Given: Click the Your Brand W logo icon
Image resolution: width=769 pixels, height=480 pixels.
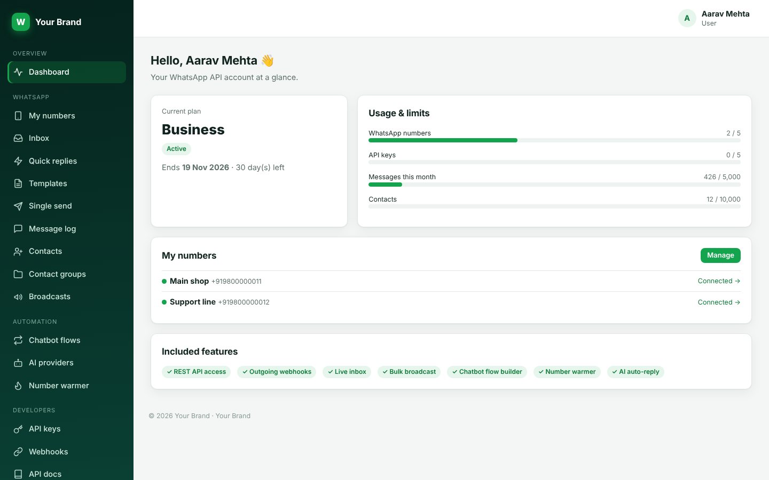Looking at the screenshot, I should (21, 22).
